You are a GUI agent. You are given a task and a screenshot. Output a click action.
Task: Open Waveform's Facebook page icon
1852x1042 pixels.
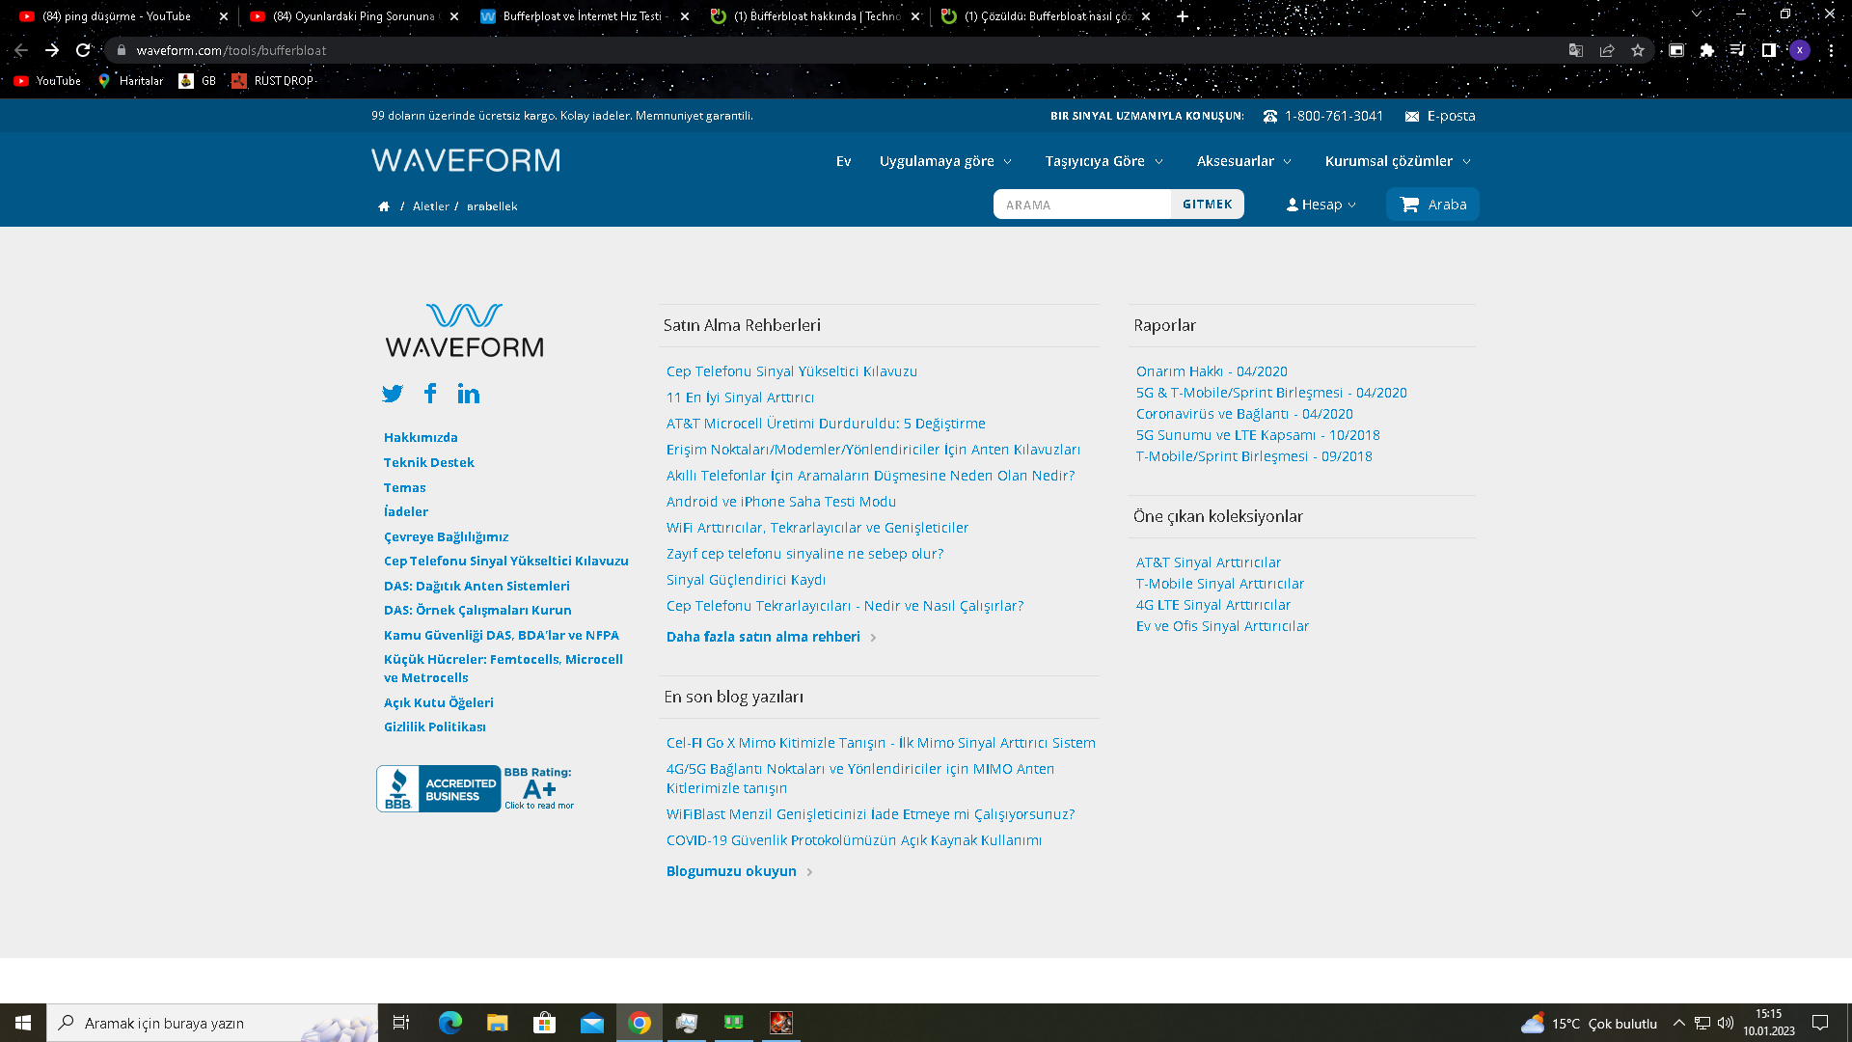click(x=430, y=393)
